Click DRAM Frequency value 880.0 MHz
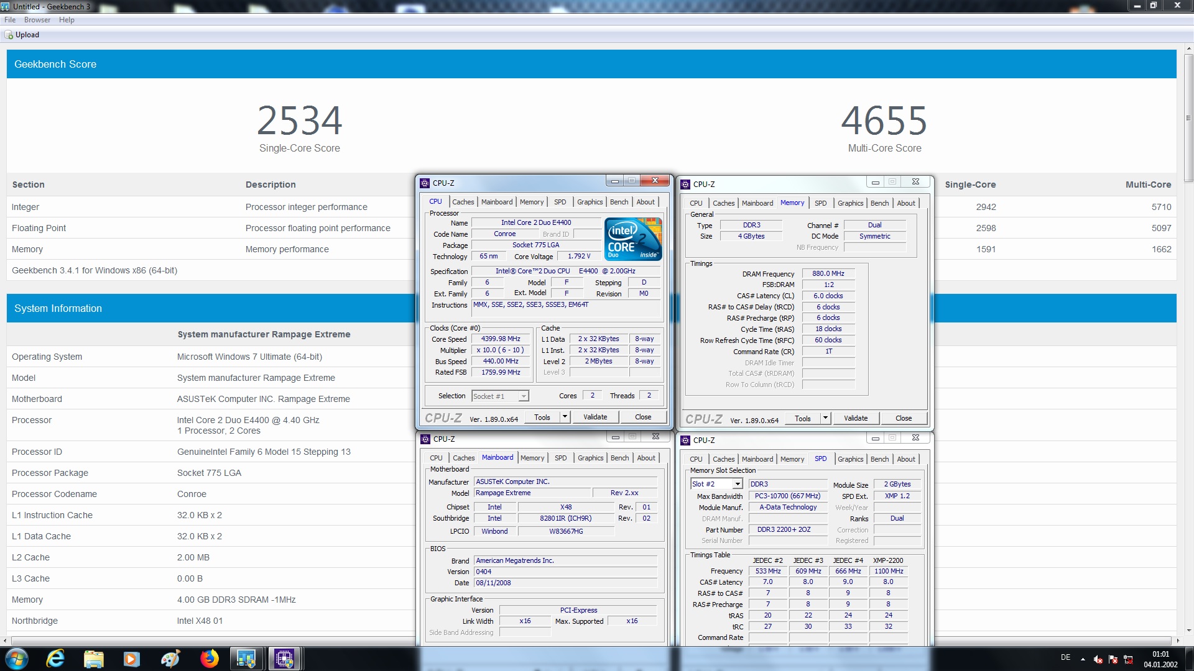This screenshot has height=671, width=1194. point(828,273)
